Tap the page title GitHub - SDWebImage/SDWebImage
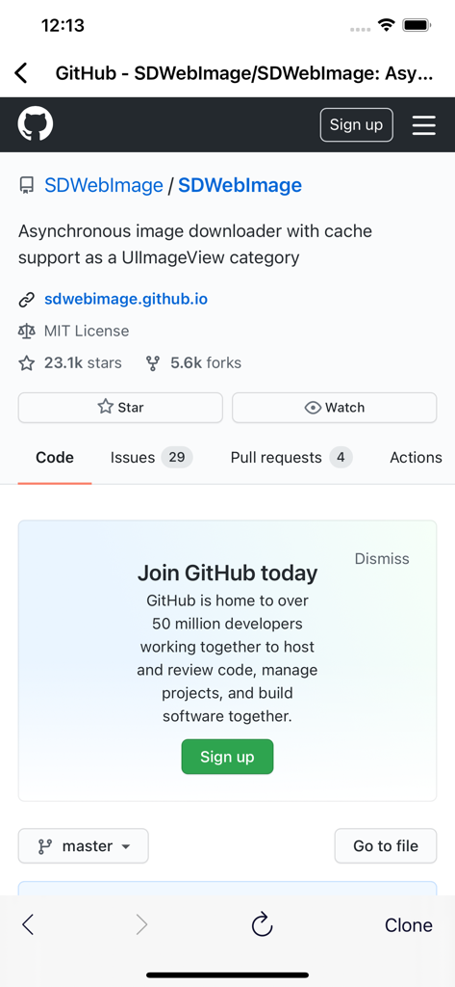The image size is (455, 987). pos(244,73)
